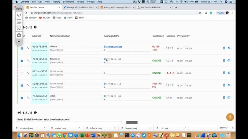Toggle authorization checkbox for iPhone member
248x139 pixels.
[x=22, y=48]
